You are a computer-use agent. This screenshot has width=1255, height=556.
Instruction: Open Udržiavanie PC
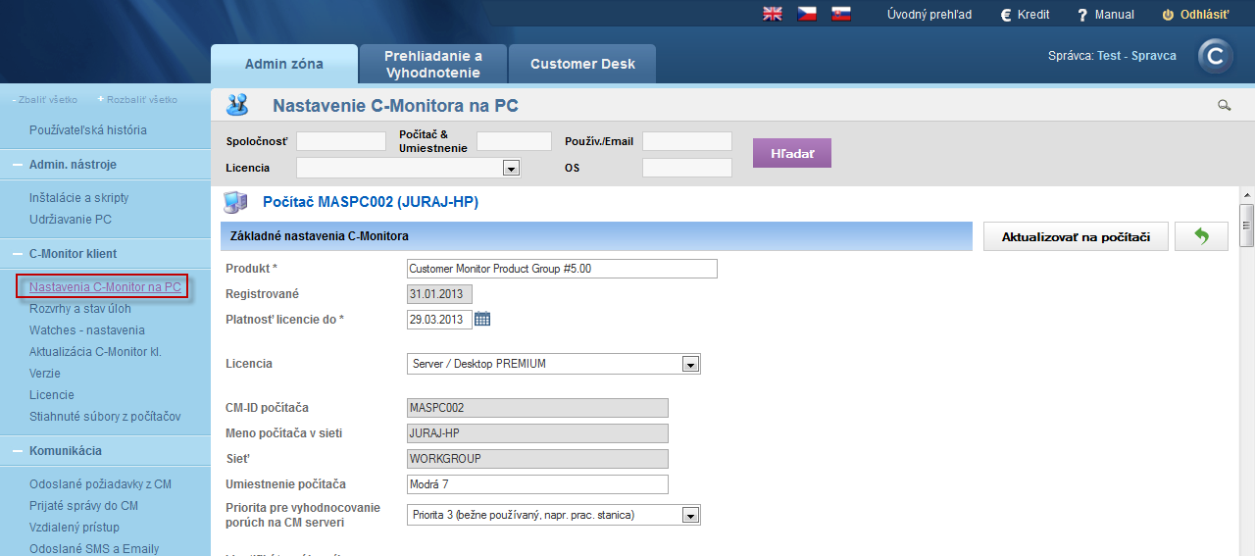(71, 219)
